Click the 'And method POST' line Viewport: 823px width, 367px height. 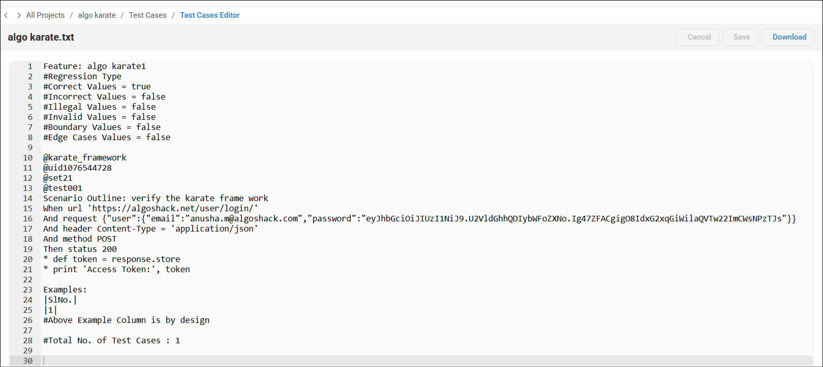tap(80, 239)
